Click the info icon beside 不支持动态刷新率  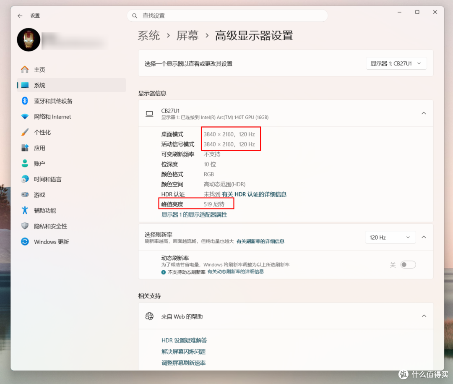coord(164,272)
